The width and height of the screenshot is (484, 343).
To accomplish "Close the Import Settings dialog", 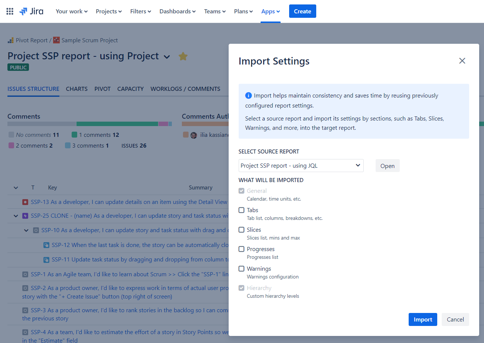I will click(462, 61).
